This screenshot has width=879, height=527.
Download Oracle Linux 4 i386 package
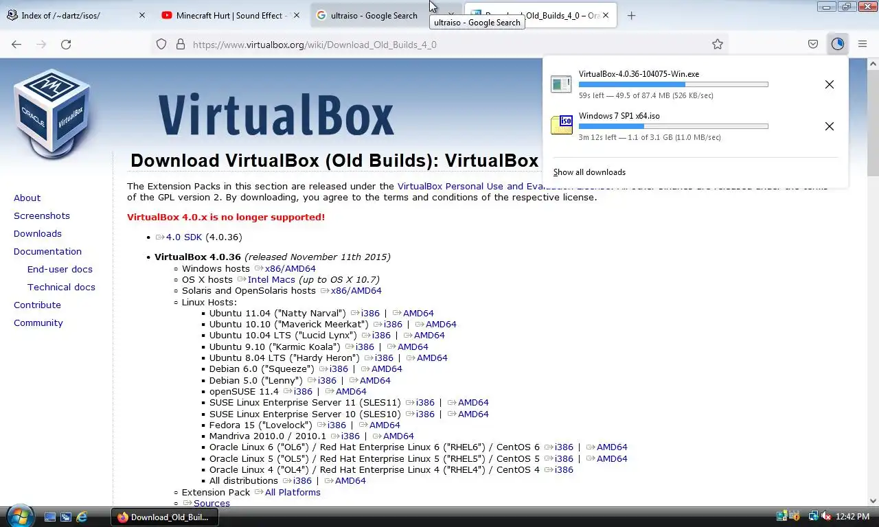pos(564,469)
